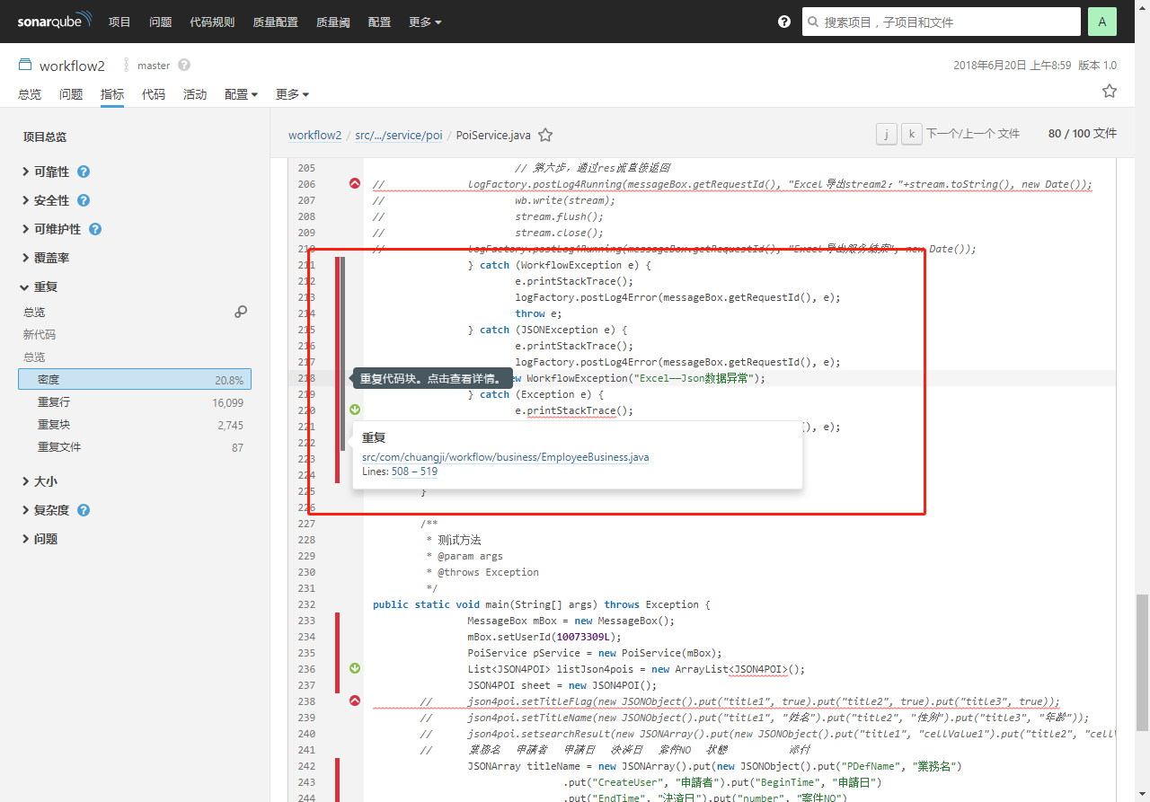Click the search magnifier icon in search box

pos(813,22)
